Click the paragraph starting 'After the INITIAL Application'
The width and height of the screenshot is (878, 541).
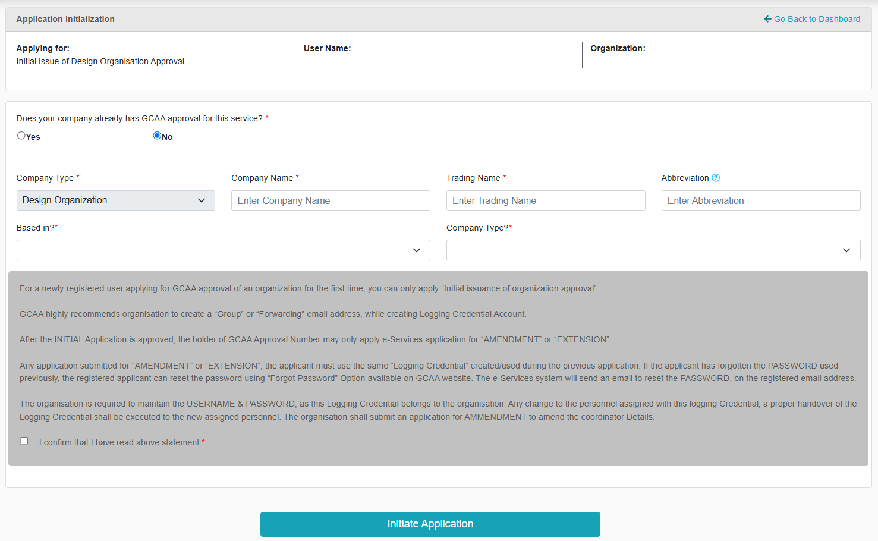pyautogui.click(x=315, y=339)
